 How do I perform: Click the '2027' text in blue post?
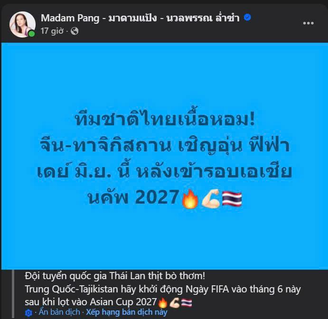coord(157,197)
